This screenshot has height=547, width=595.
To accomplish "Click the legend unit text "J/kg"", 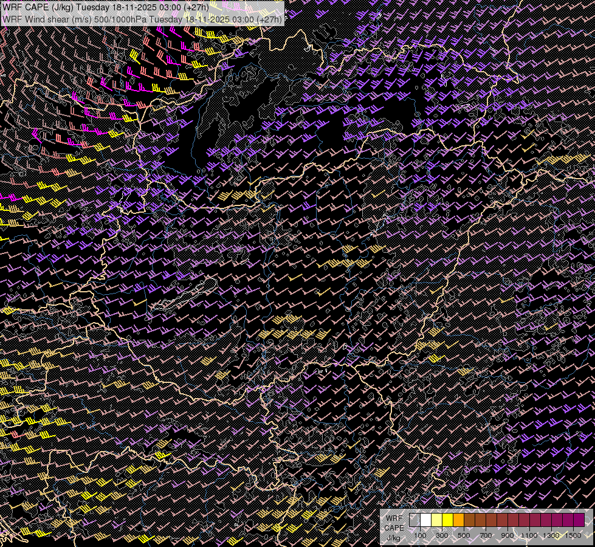I will point(394,538).
